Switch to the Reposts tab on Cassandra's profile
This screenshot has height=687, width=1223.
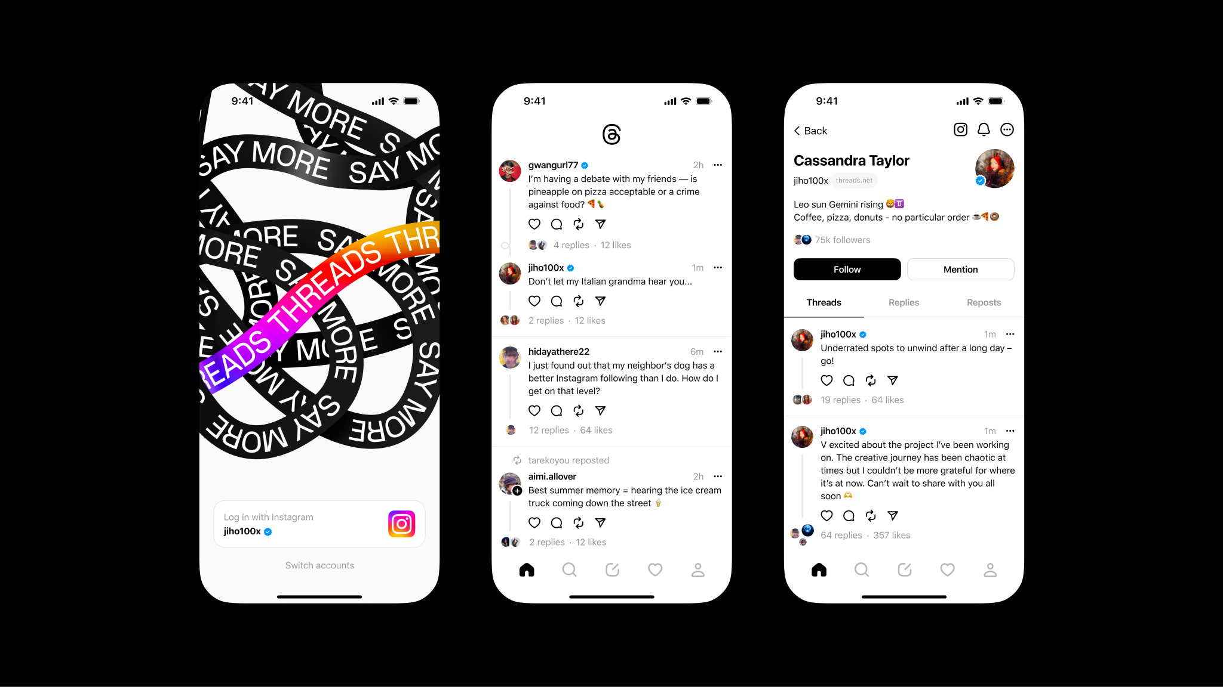click(983, 302)
